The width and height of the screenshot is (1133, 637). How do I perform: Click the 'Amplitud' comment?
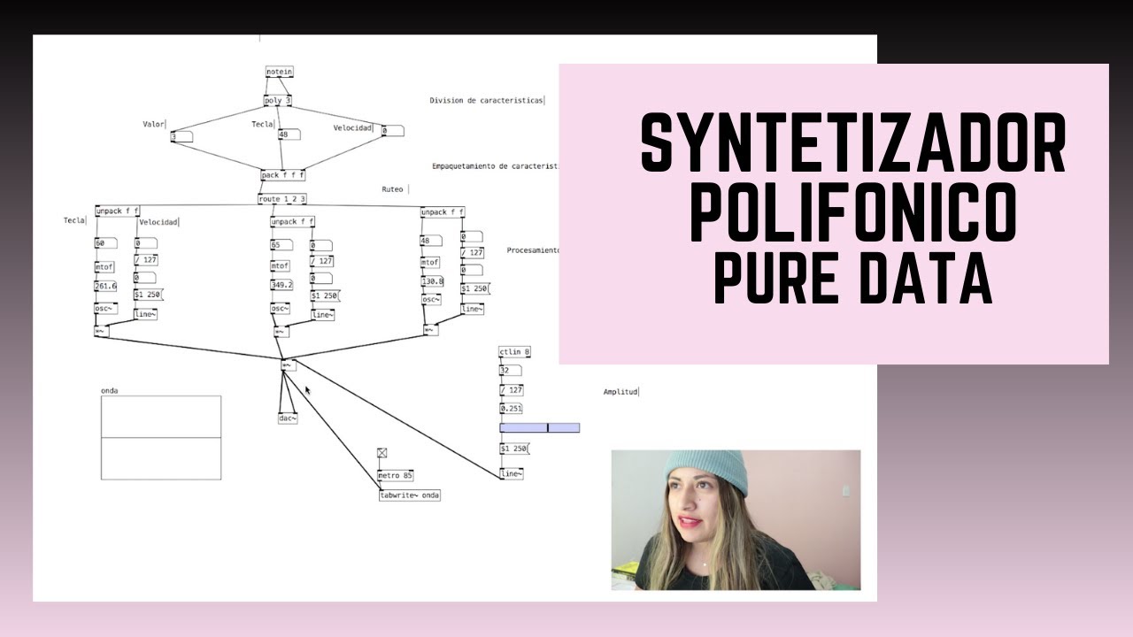(x=620, y=392)
